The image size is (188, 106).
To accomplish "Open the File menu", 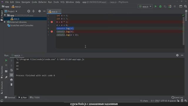I will (7, 2).
